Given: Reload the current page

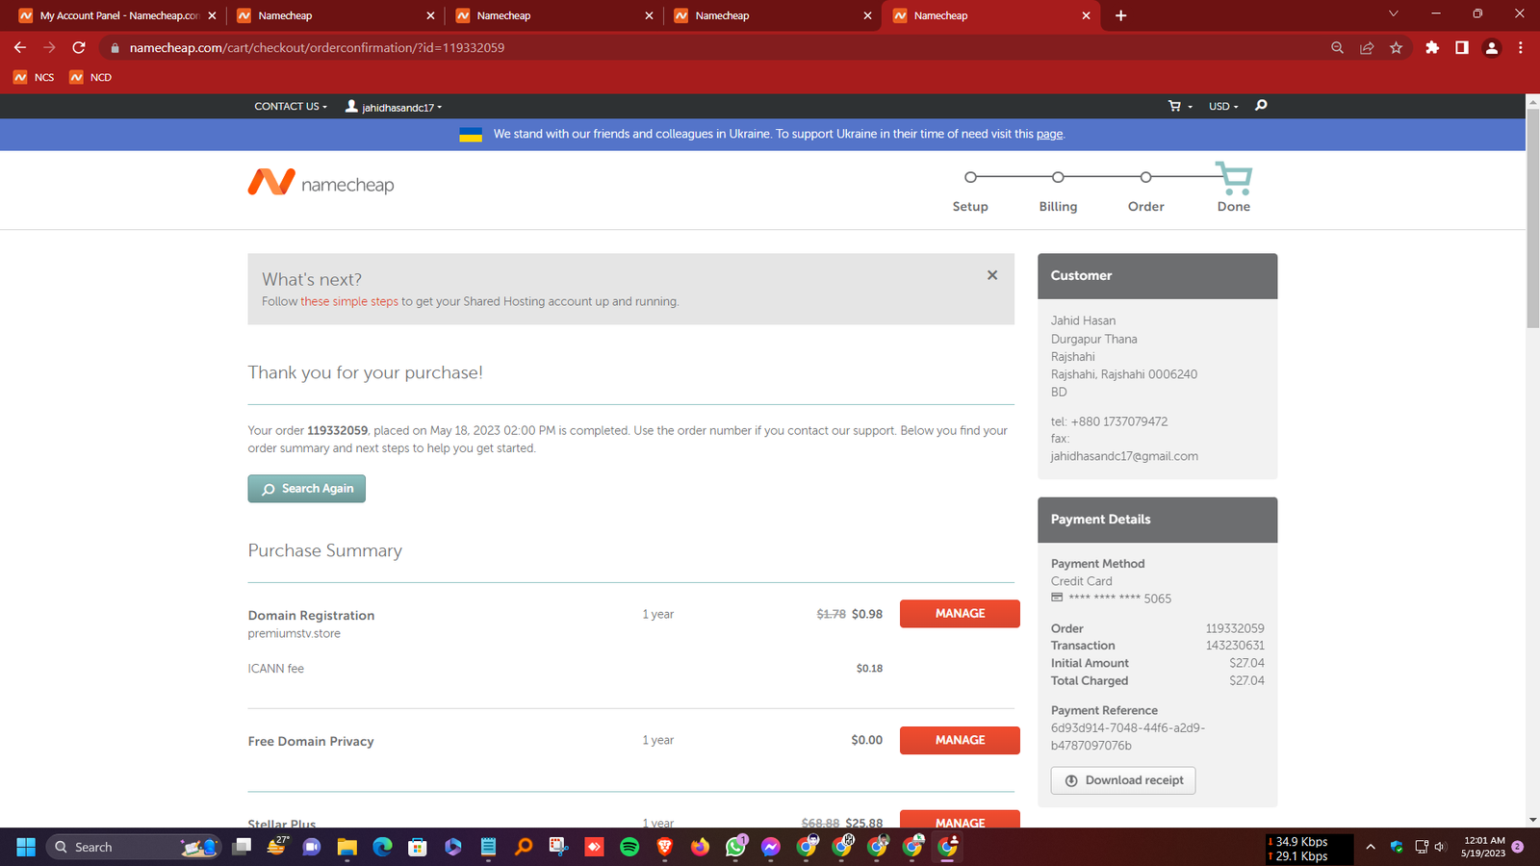Looking at the screenshot, I should 79,47.
